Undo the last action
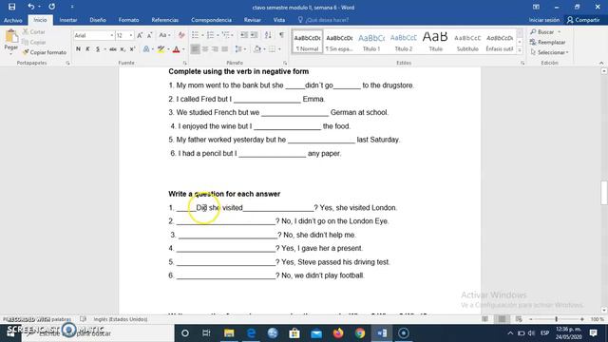The image size is (608, 342). tap(30, 7)
